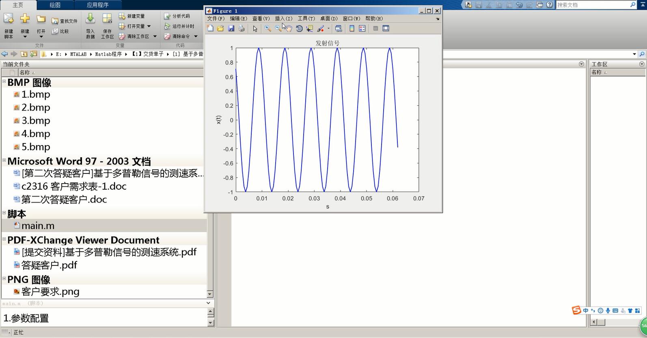Viewport: 647px width, 338px height.
Task: Open the 新建 dropdown with plus icon
Action: tap(25, 26)
